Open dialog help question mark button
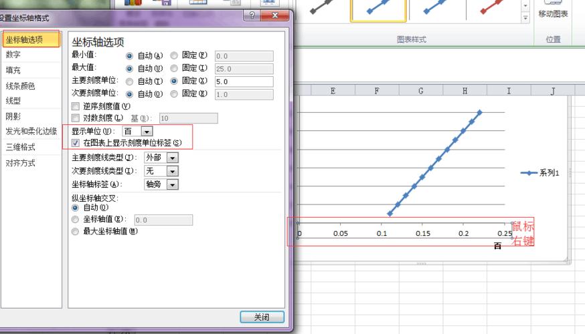Screen dimensions: 585x334 [x=251, y=15]
